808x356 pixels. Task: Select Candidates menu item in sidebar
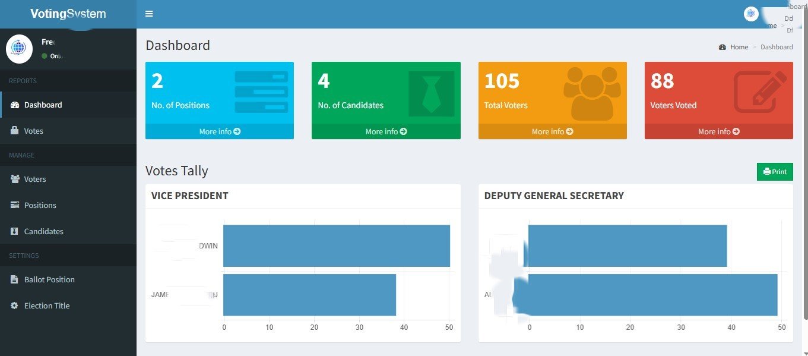click(43, 231)
